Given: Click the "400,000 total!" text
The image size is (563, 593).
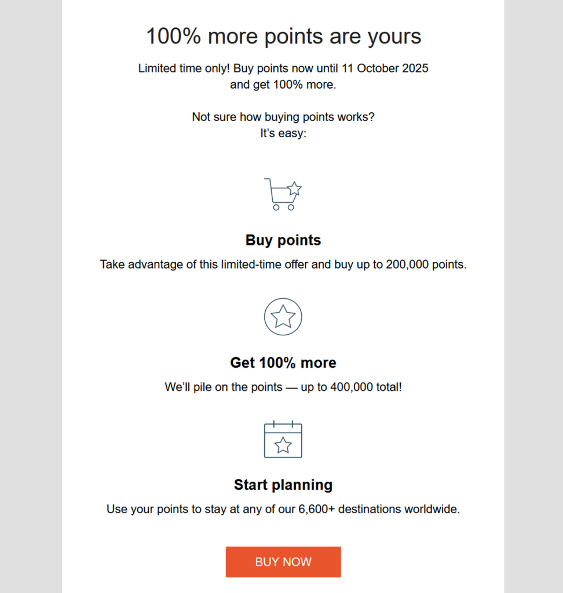Looking at the screenshot, I should pyautogui.click(x=365, y=387).
